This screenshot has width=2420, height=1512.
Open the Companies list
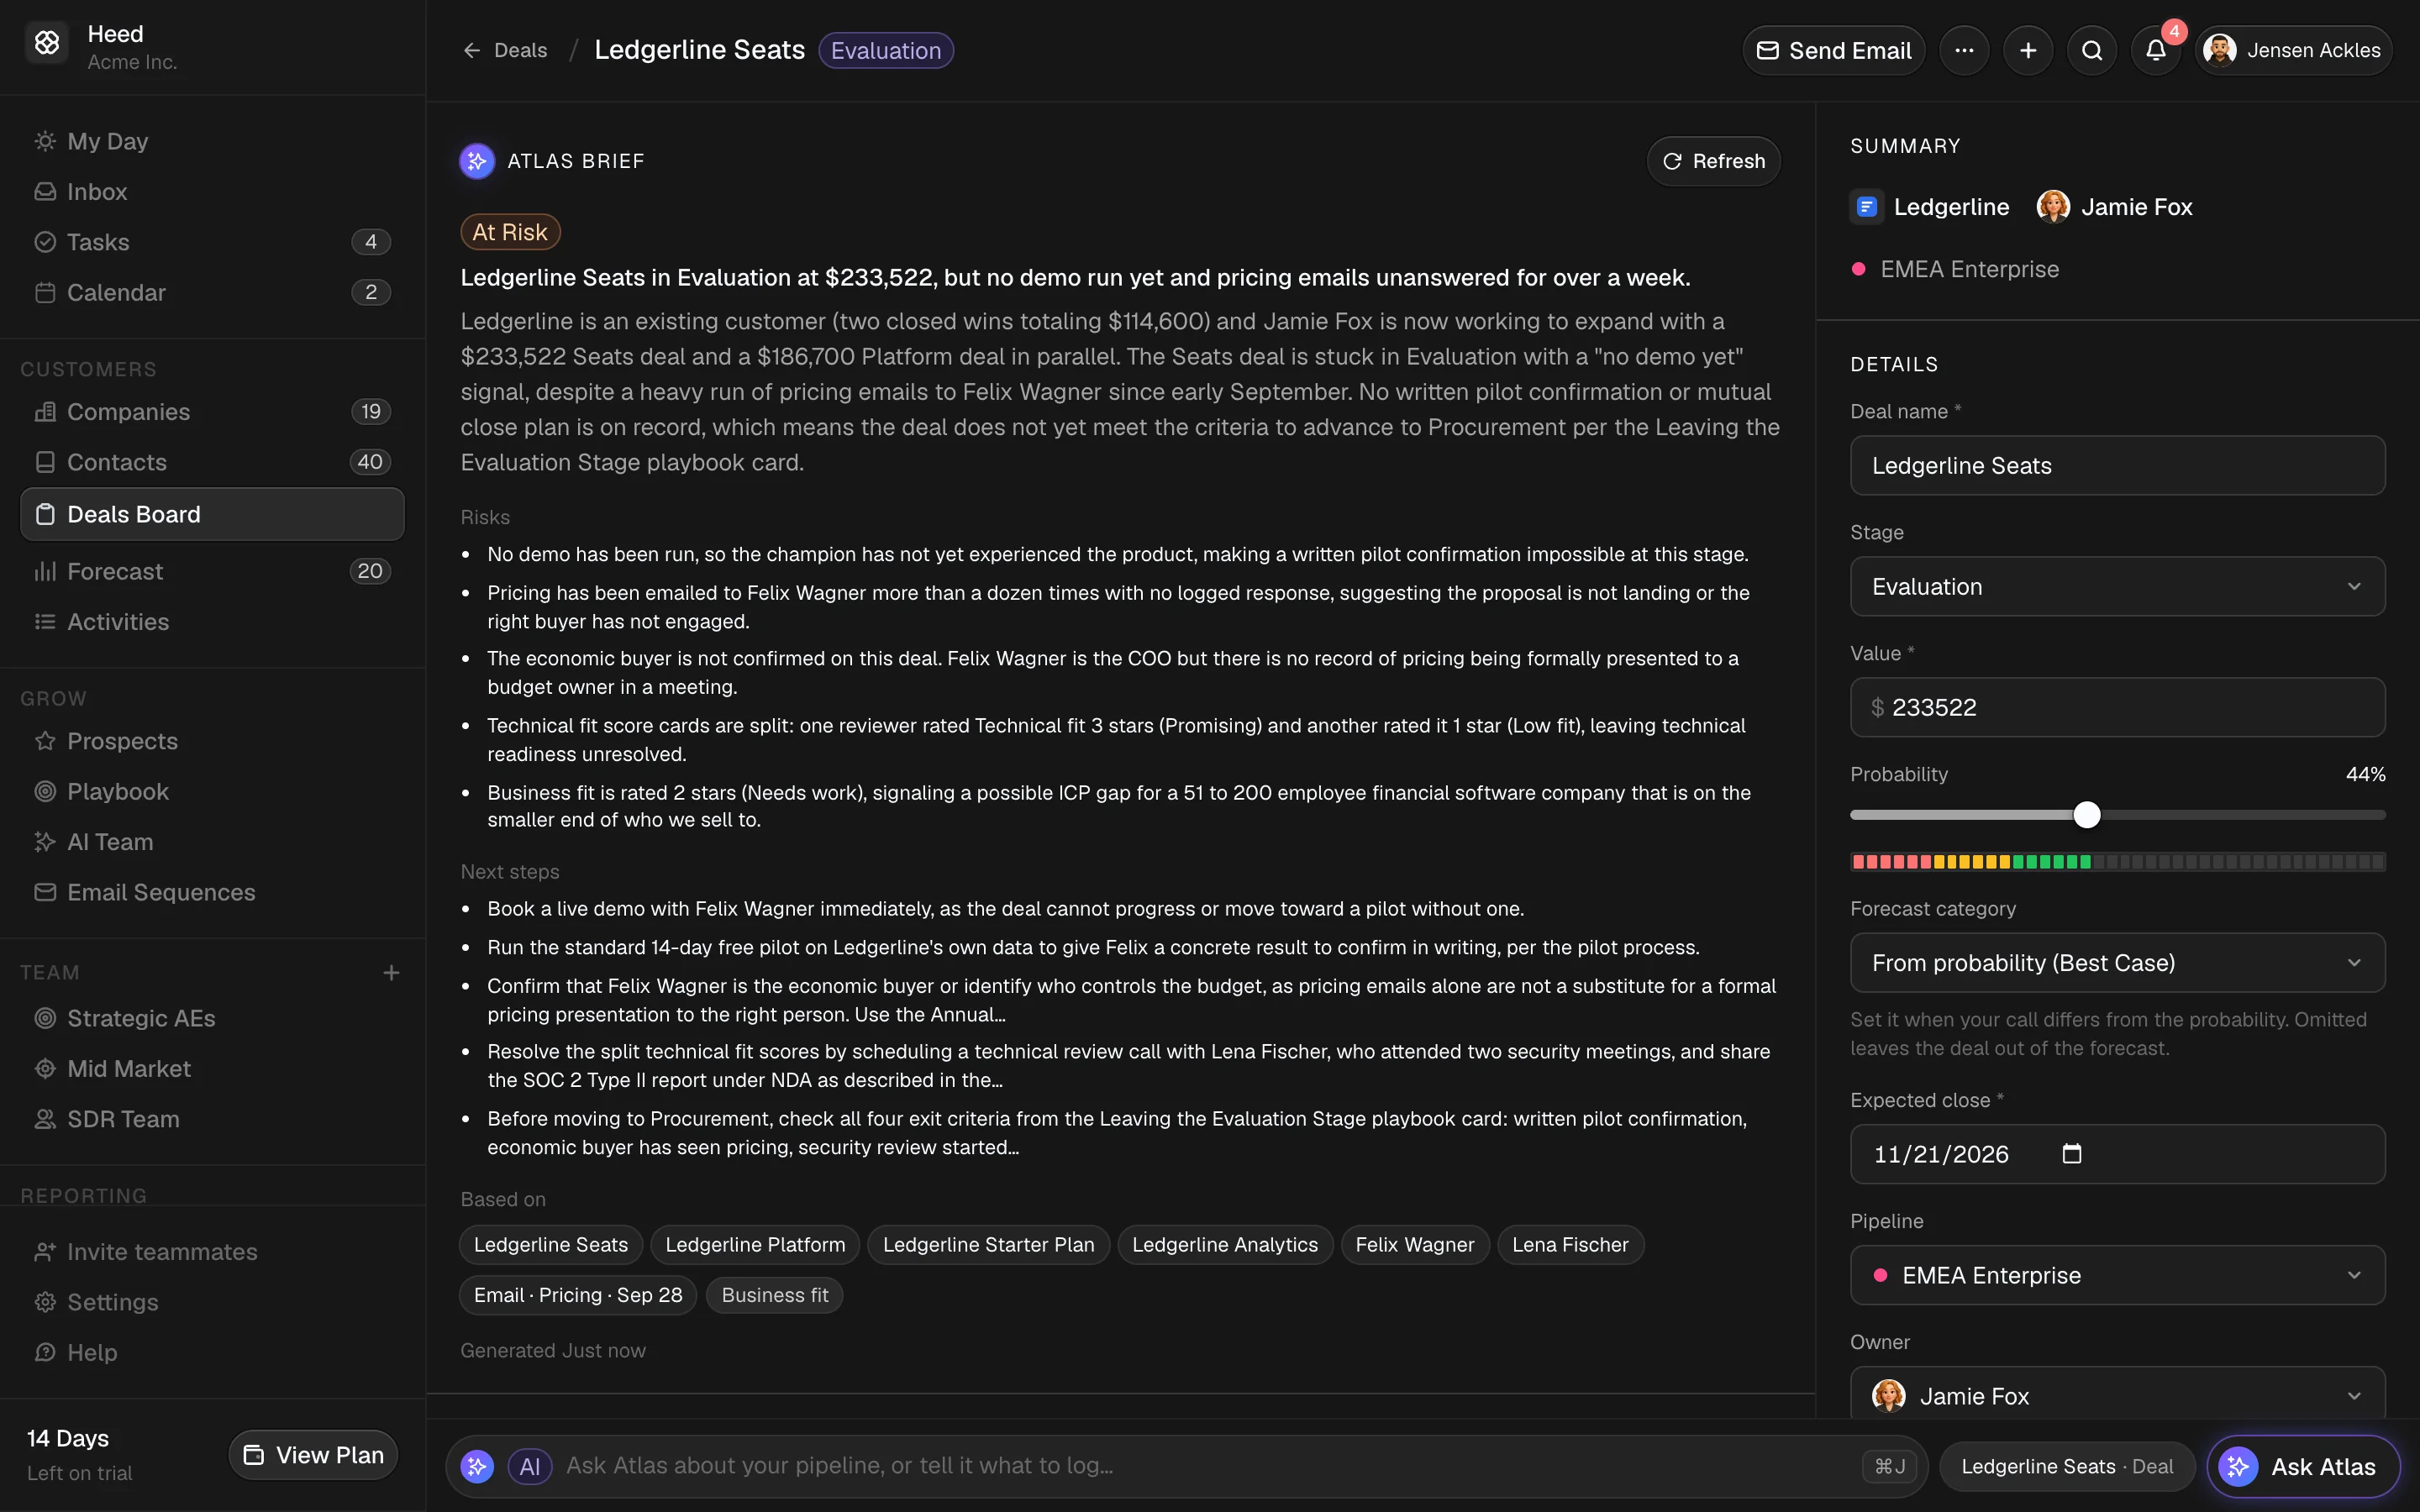pos(212,412)
